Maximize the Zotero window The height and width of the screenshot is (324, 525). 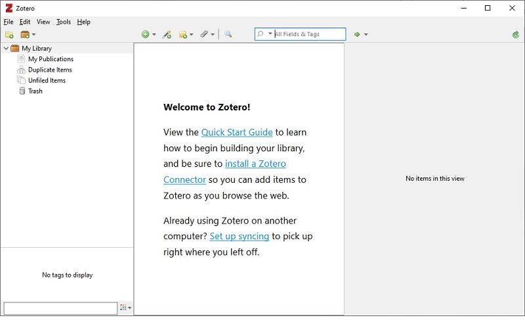[488, 8]
